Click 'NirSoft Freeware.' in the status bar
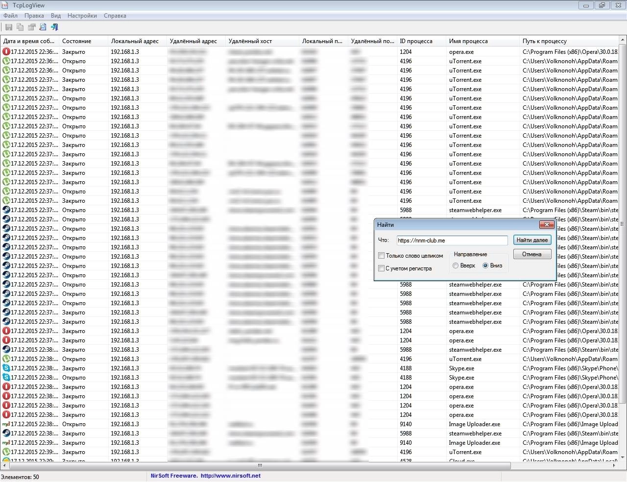Image resolution: width=627 pixels, height=482 pixels. (174, 476)
